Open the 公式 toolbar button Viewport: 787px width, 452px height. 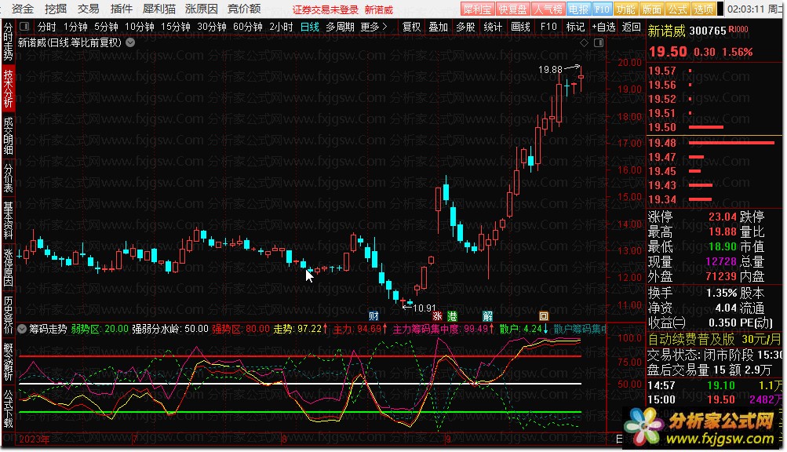tap(678, 9)
